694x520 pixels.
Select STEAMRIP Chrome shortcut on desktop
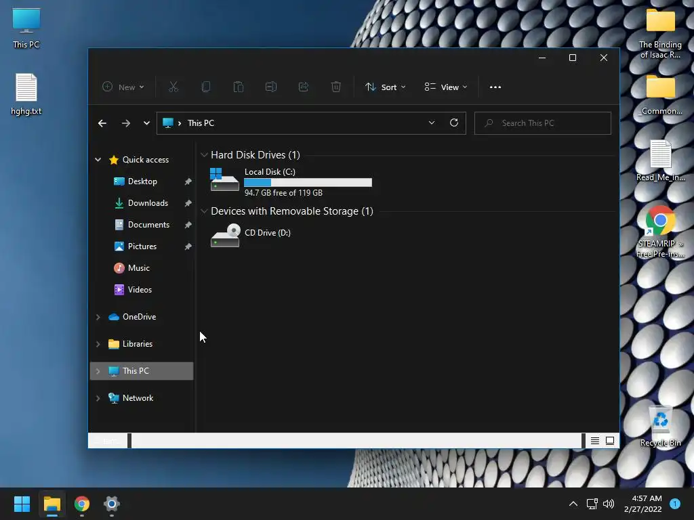pyautogui.click(x=660, y=232)
